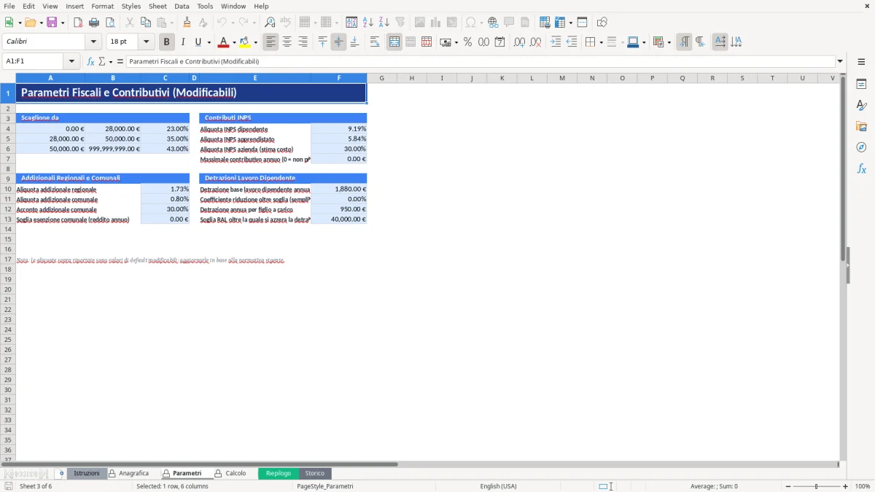Click the PageStyle_Parametri status field
This screenshot has width=875, height=492.
click(324, 486)
